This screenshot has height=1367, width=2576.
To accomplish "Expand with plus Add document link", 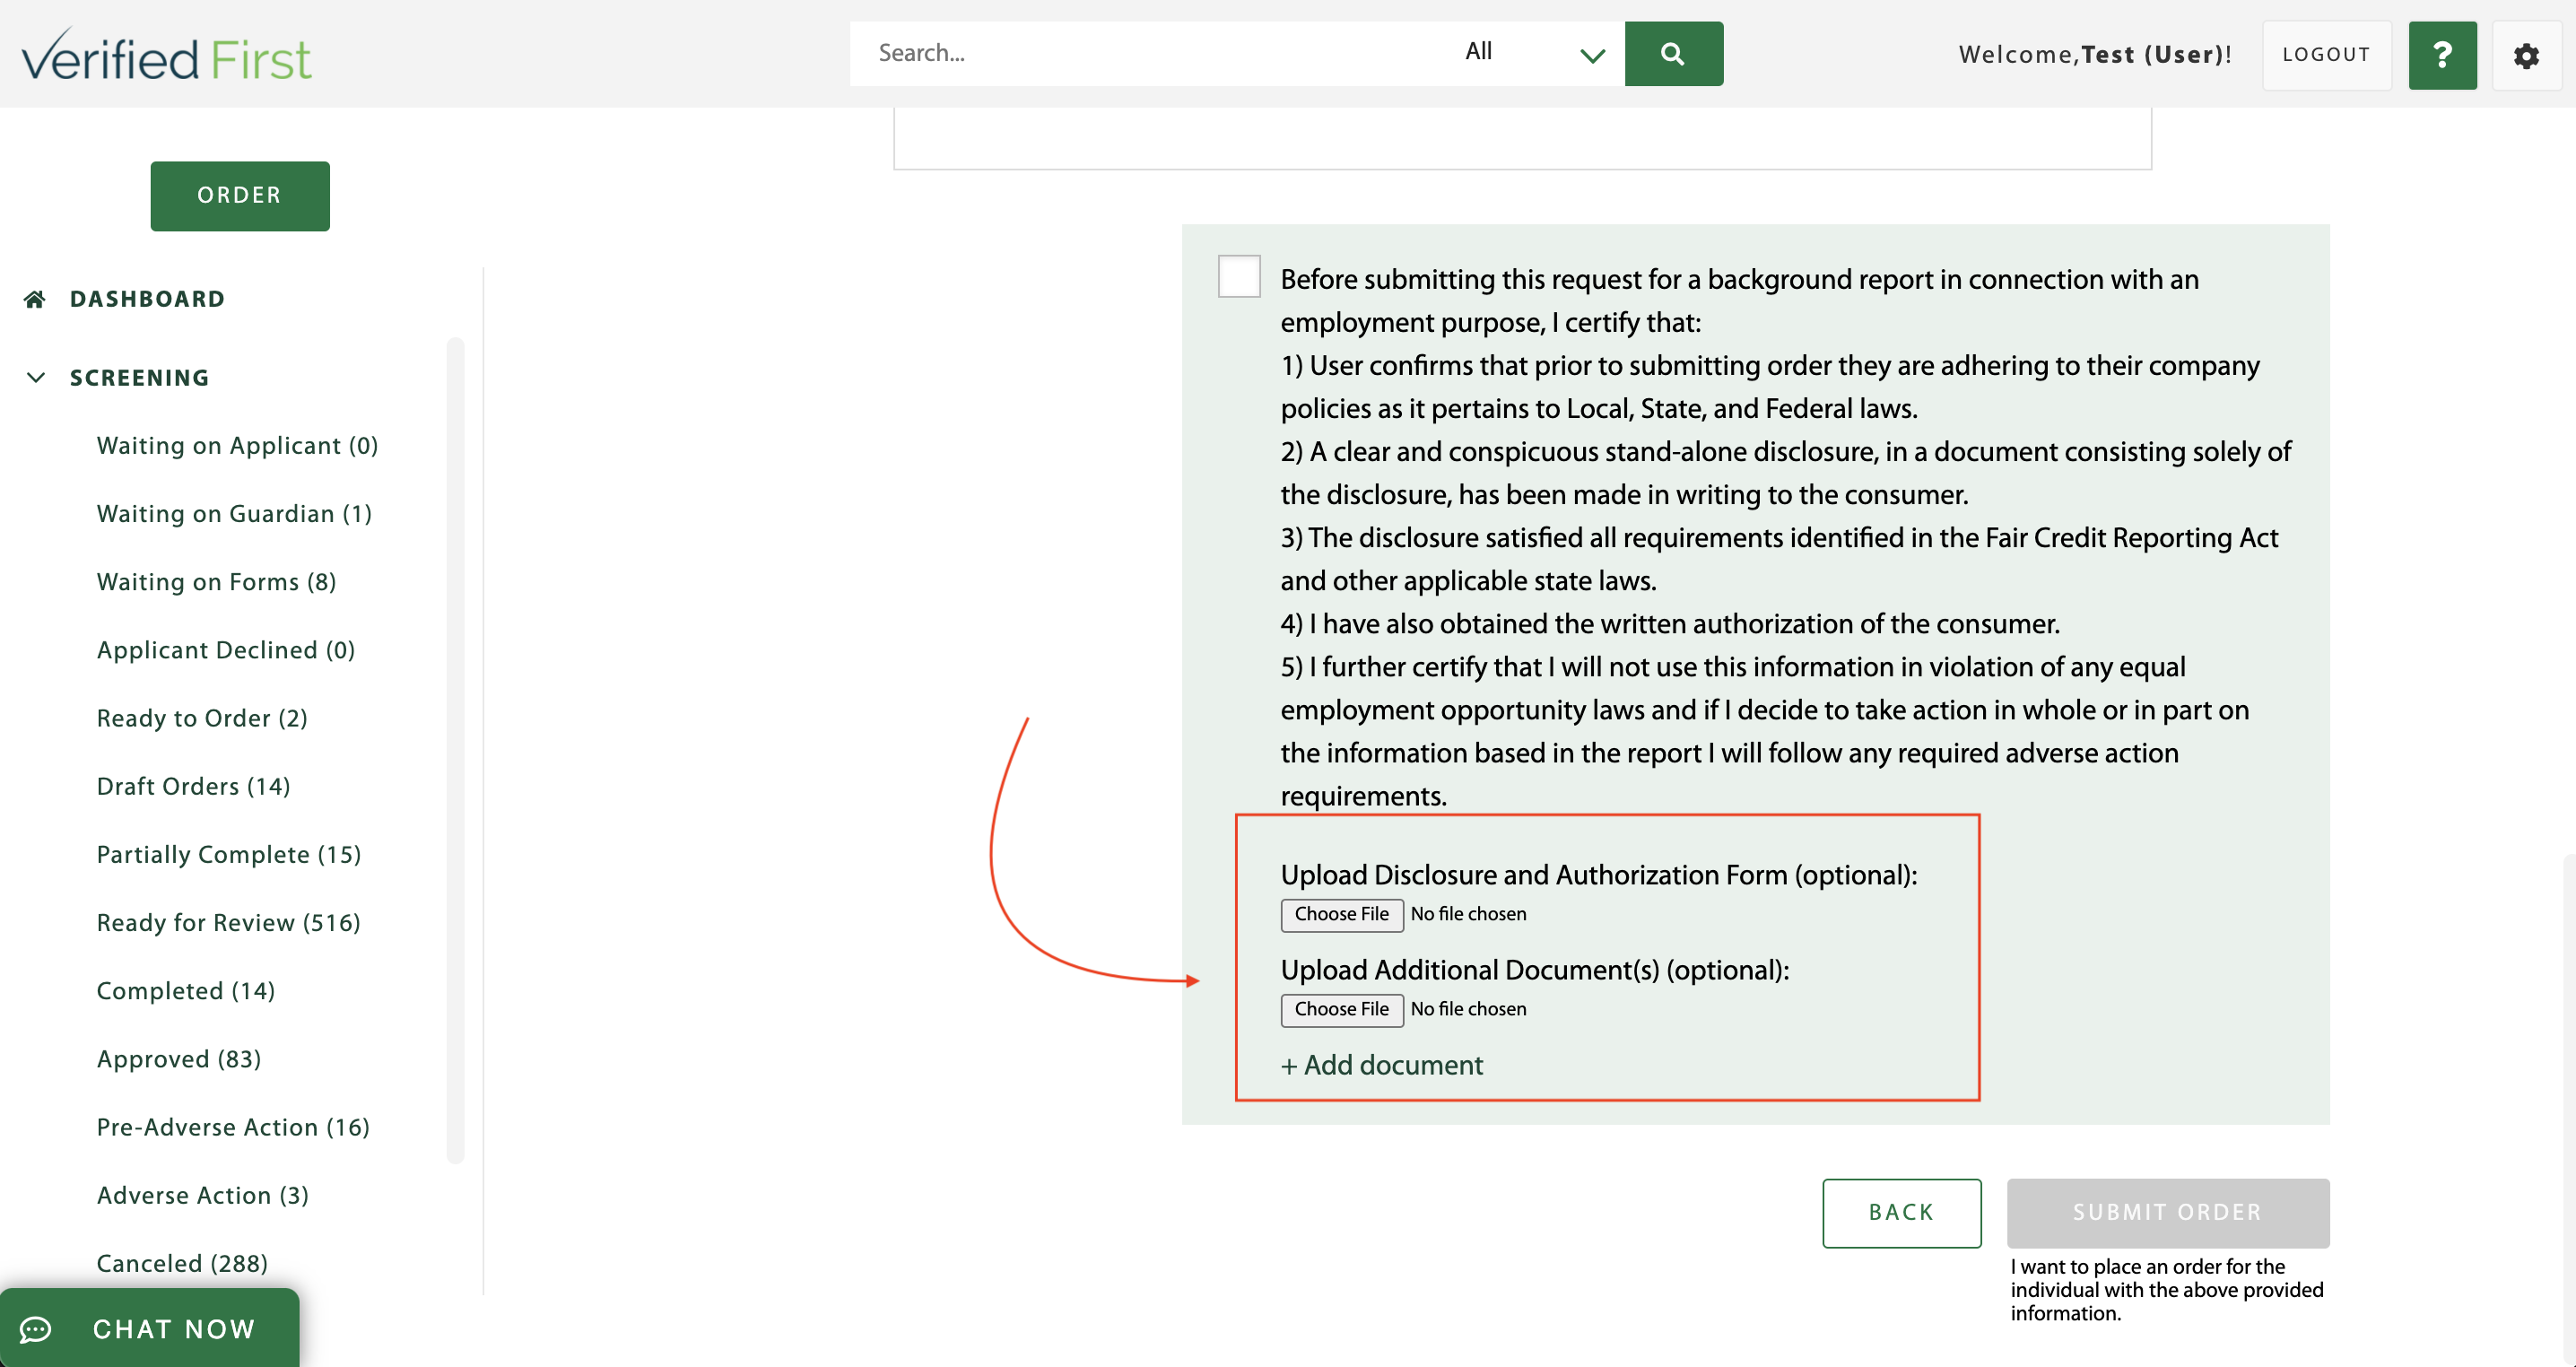I will tap(1381, 1065).
